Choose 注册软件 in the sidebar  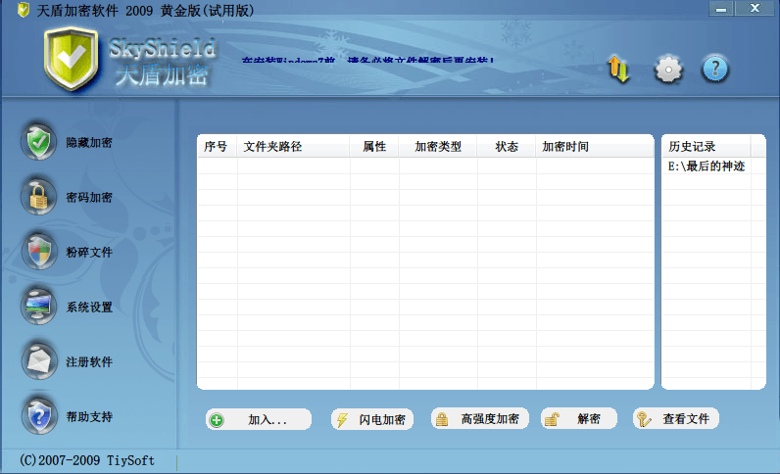[x=89, y=361]
